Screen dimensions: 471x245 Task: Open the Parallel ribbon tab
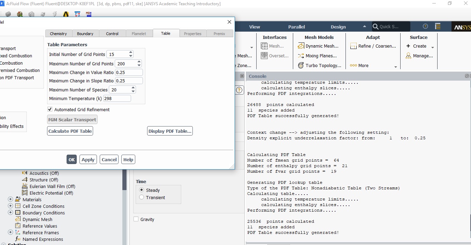tap(296, 27)
